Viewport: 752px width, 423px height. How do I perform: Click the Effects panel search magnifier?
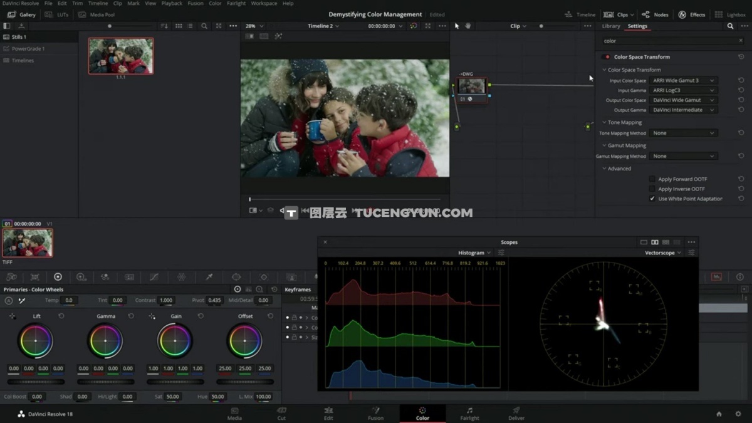(x=730, y=26)
